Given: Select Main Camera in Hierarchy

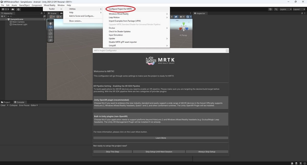Looking at the screenshot, I should pyautogui.click(x=18, y=22).
